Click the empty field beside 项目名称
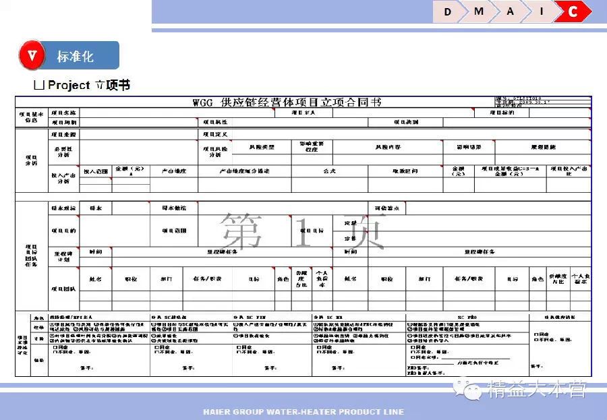Viewport: 607px width, 420px height. coord(177,113)
